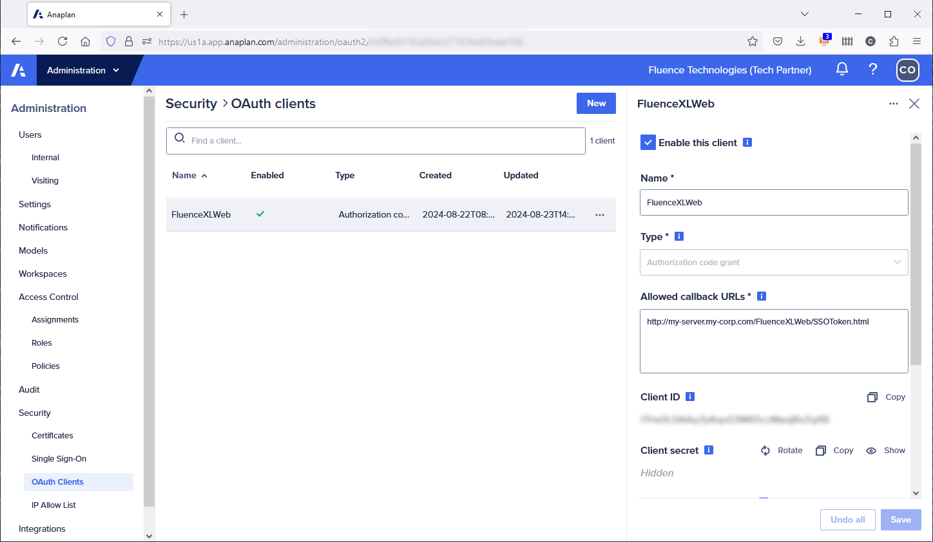Save to Pocket icon
The width and height of the screenshot is (933, 542).
(x=778, y=41)
